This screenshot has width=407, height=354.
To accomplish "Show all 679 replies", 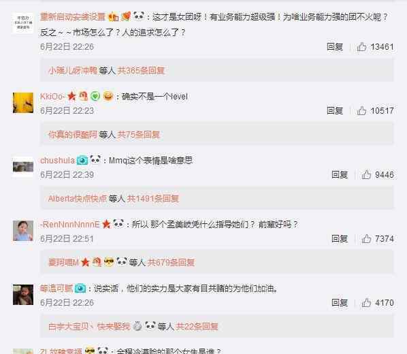I will (171, 263).
